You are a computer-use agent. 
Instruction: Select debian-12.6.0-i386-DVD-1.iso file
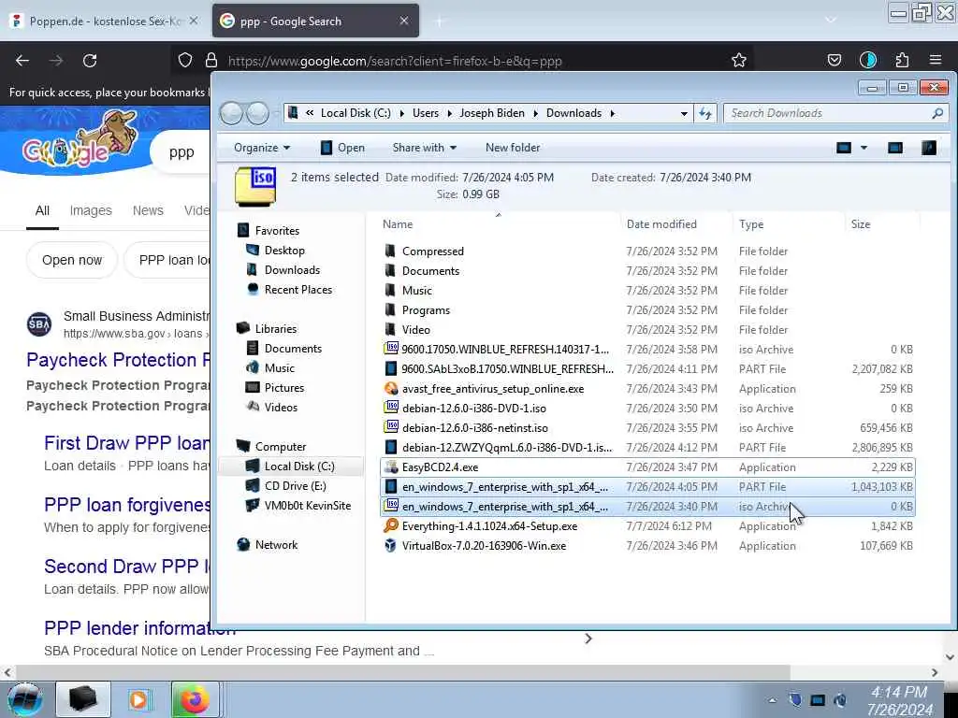[x=474, y=409]
